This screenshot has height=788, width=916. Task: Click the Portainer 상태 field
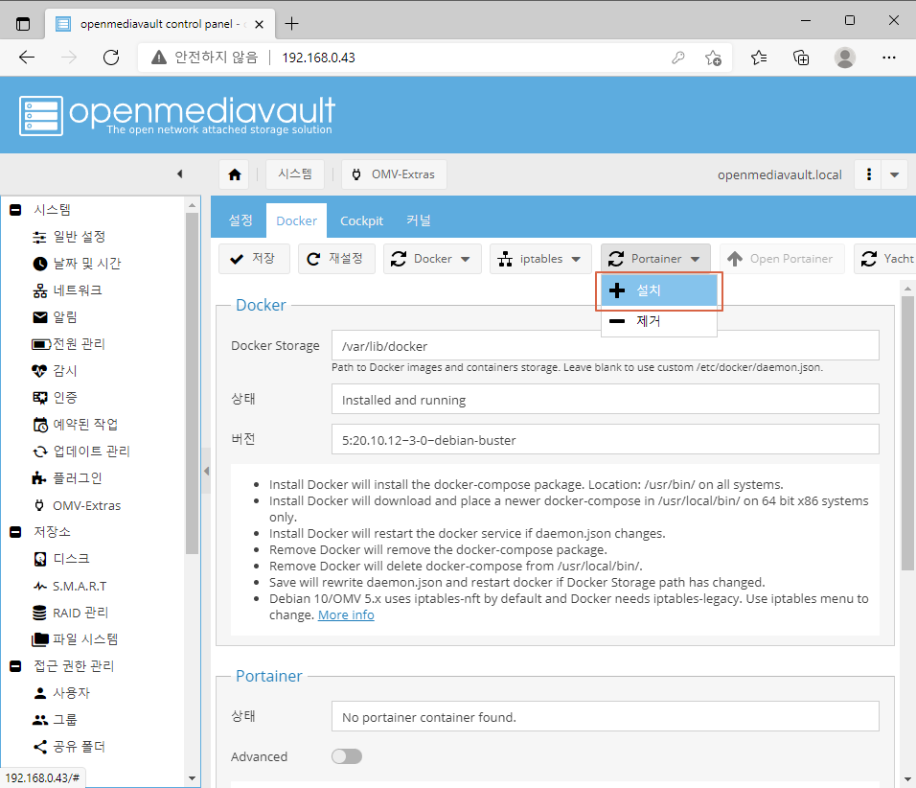[606, 717]
